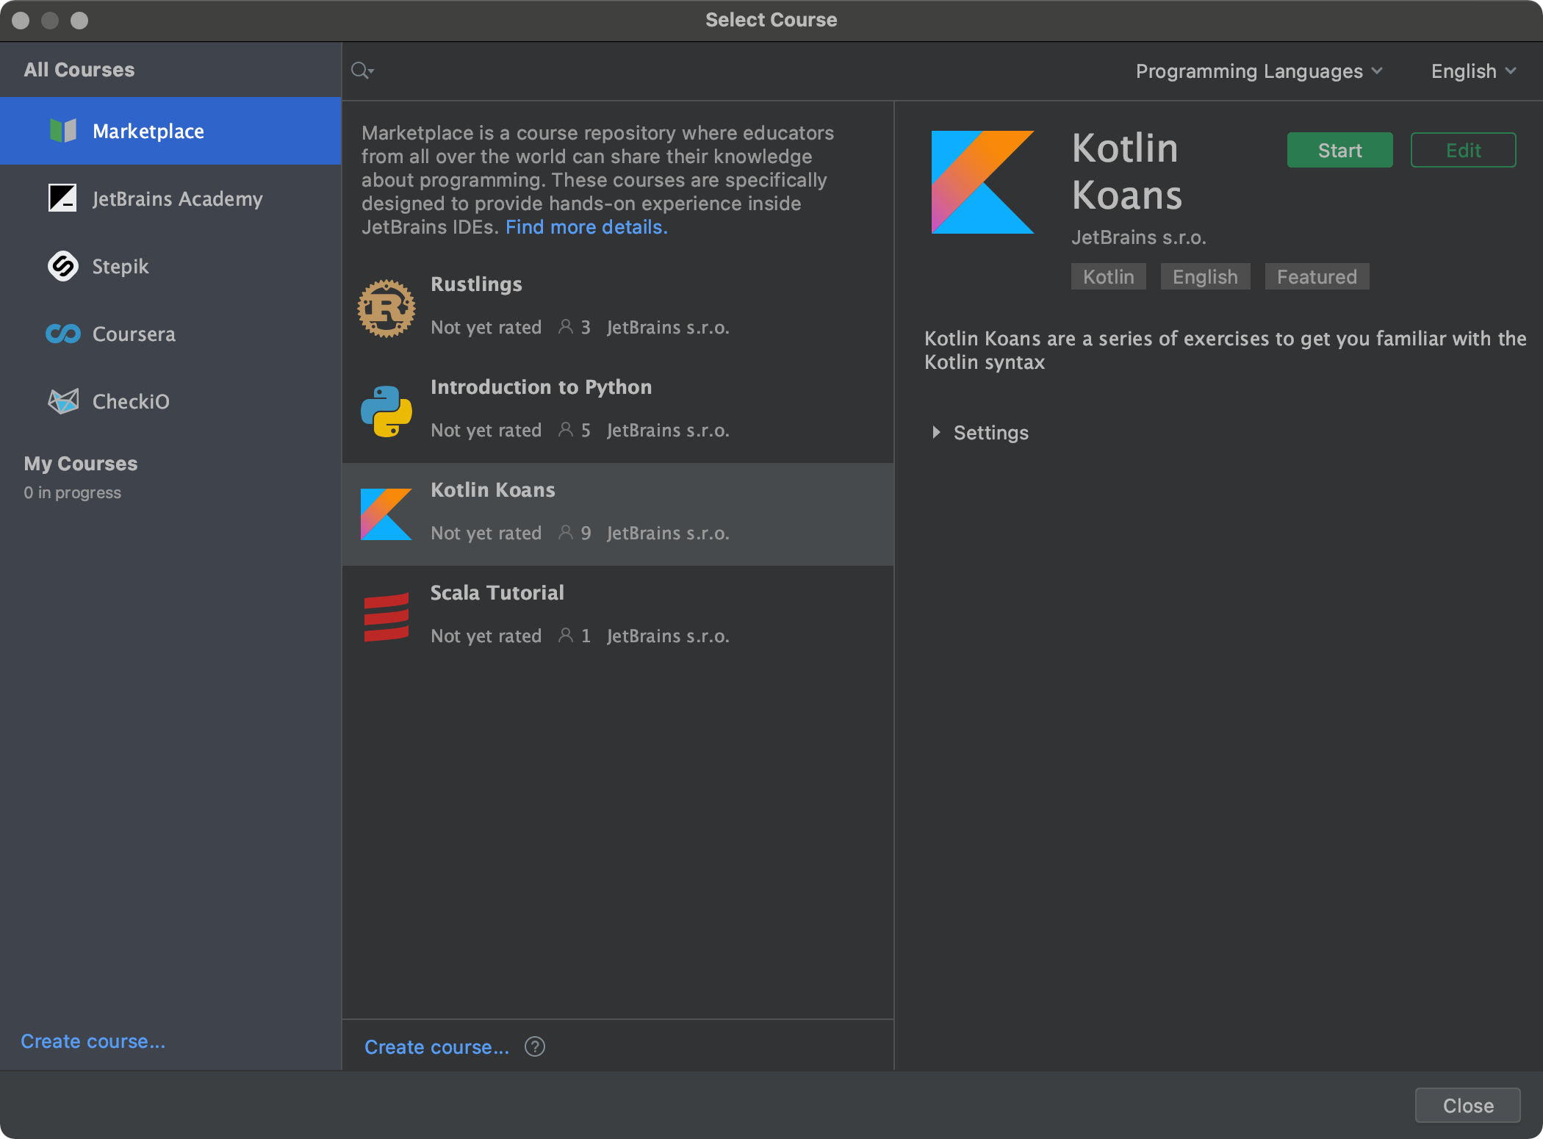Open the help question mark icon
Screen dimensions: 1543x1139
pos(535,1046)
